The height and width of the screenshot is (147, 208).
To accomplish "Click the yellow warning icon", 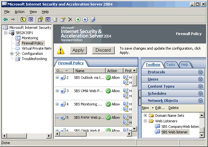I will [x=61, y=50].
